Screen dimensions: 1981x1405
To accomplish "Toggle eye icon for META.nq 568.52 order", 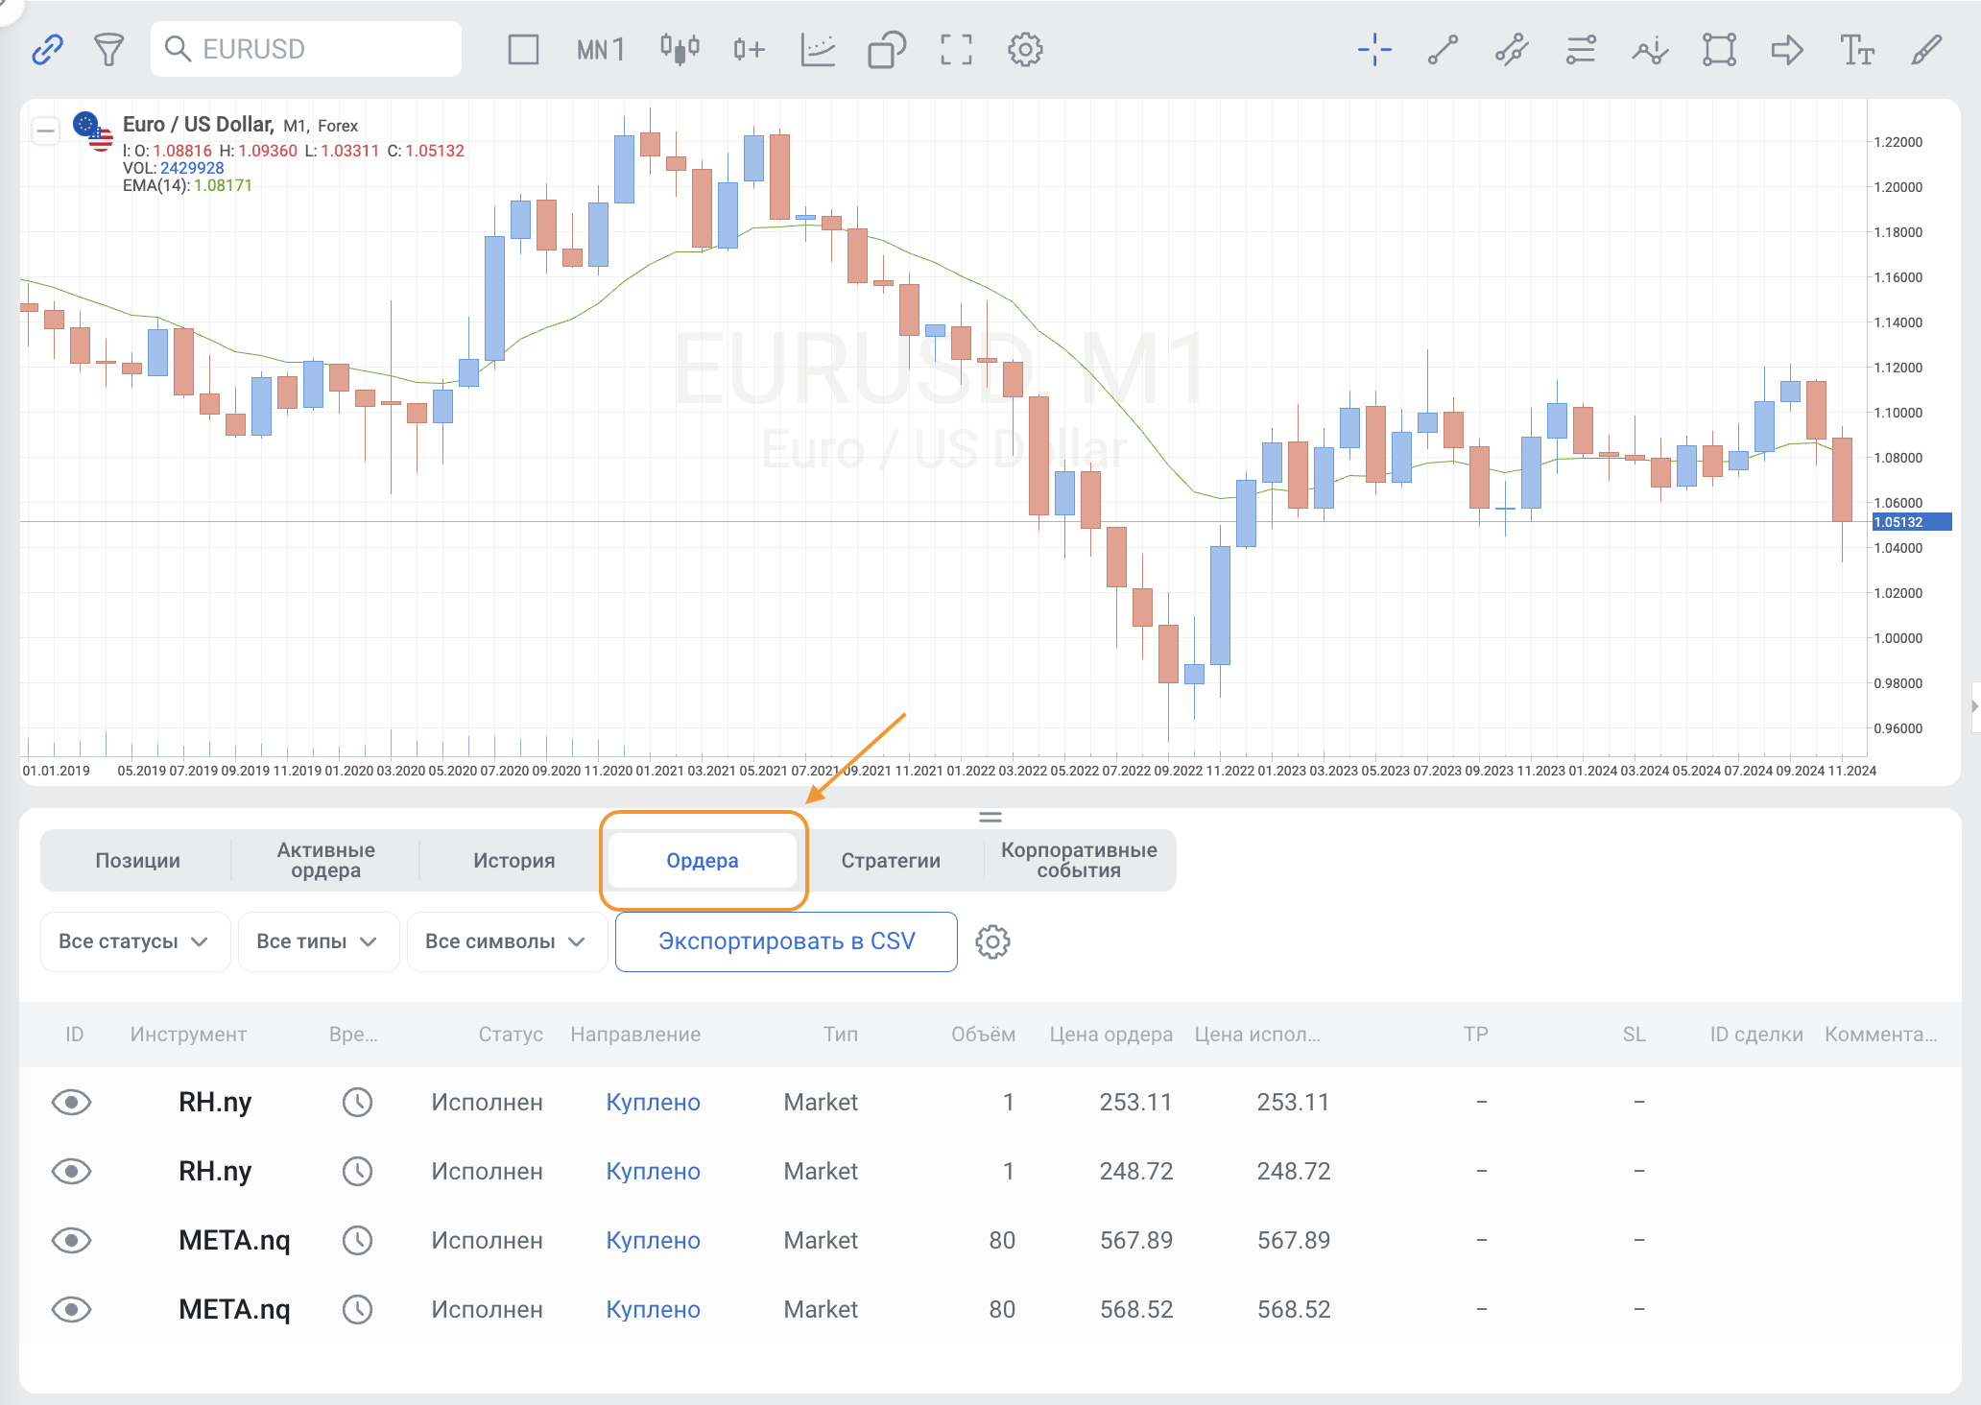I will point(71,1309).
